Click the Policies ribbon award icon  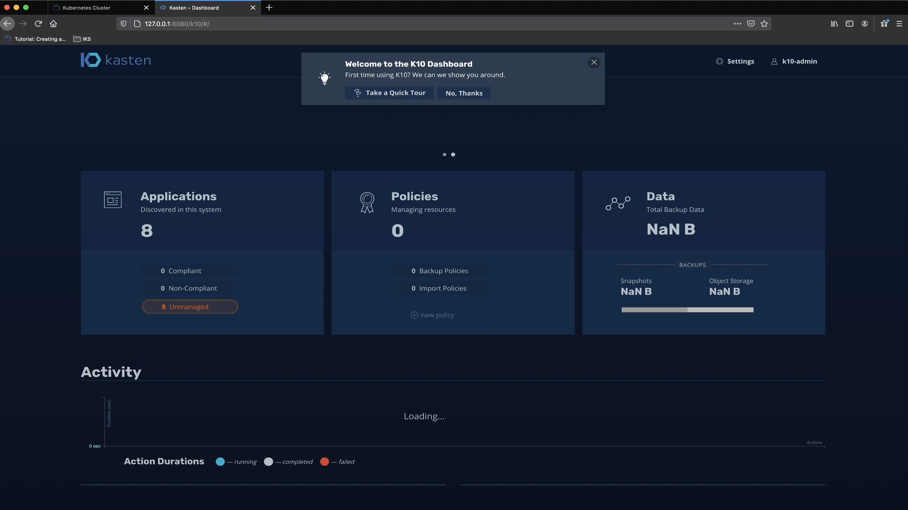point(367,203)
